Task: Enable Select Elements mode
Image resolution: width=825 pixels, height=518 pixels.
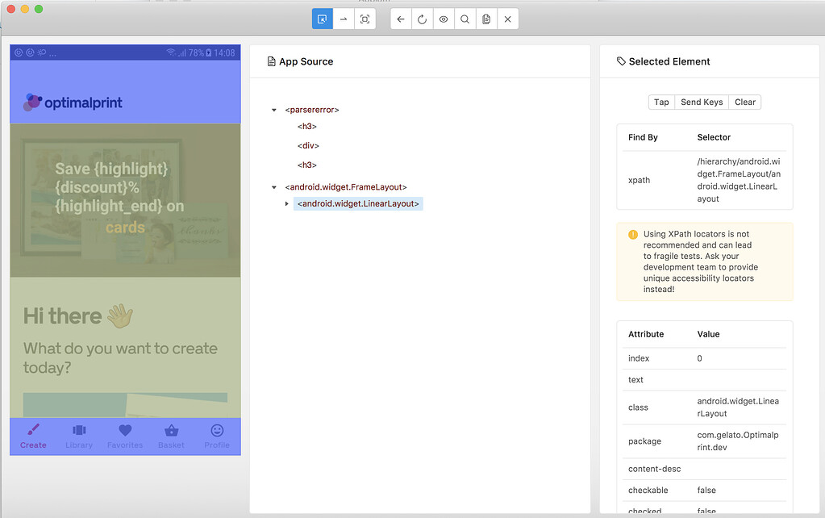Action: (322, 18)
